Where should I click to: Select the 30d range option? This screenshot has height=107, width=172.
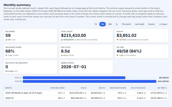(x=103, y=24)
